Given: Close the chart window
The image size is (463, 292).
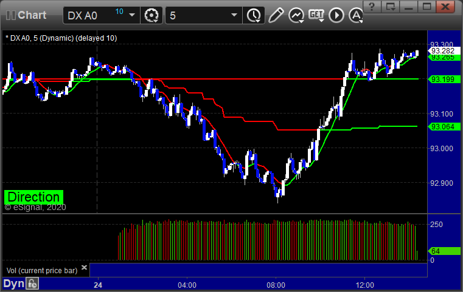Looking at the screenshot, I should tap(445, 7).
